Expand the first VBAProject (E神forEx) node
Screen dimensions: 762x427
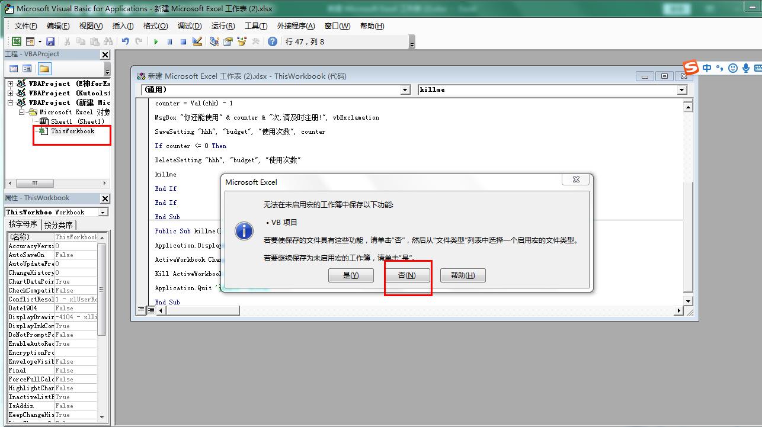(10, 84)
